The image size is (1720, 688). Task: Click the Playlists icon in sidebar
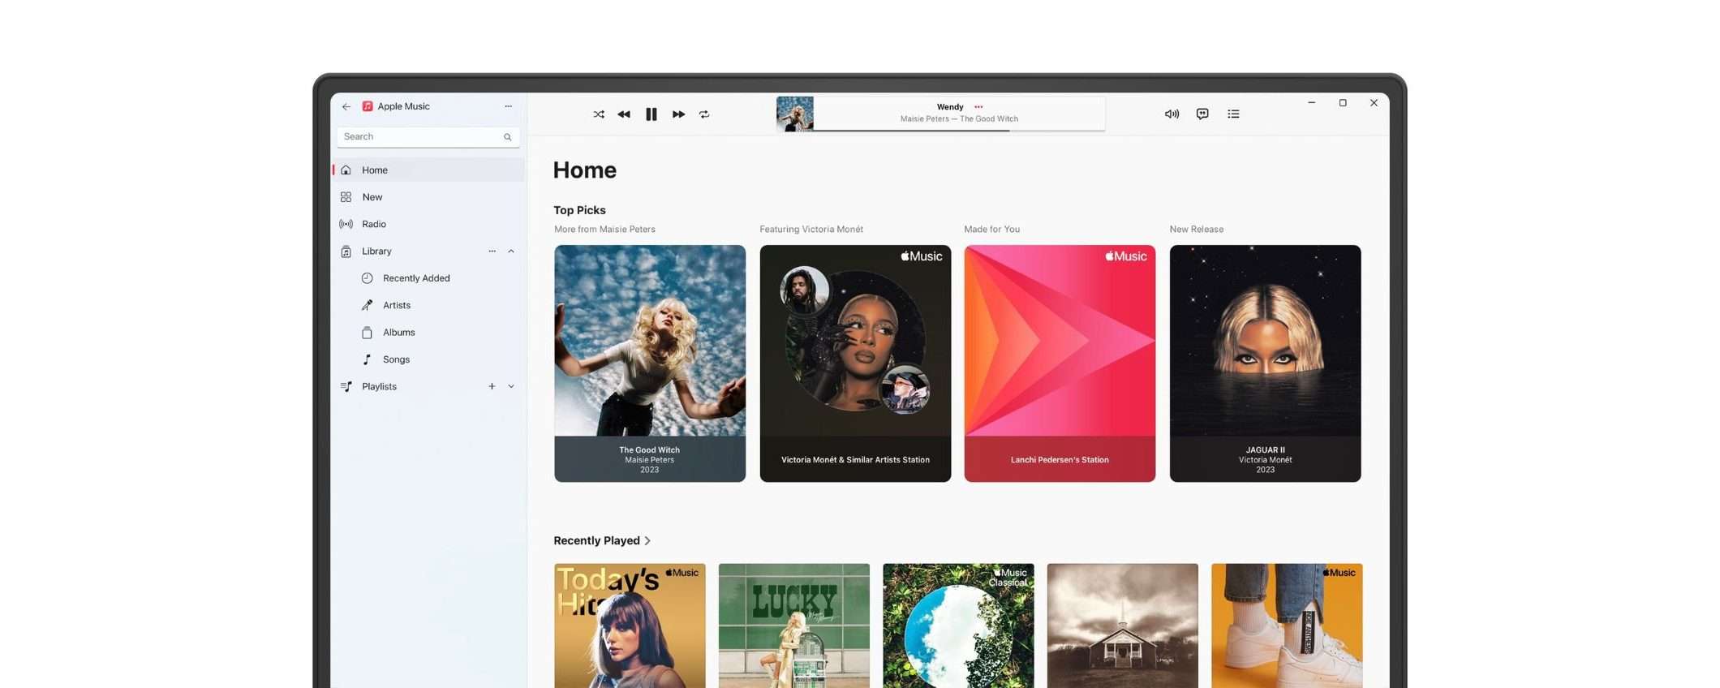(346, 386)
